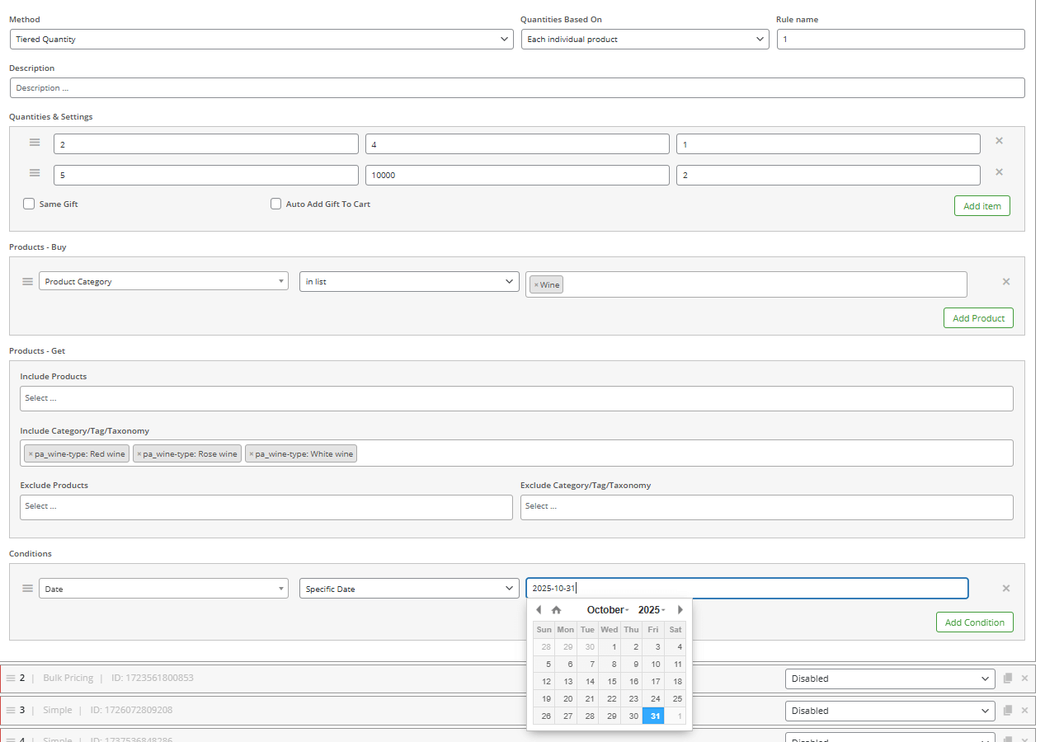Remove the Wine category tag
The height and width of the screenshot is (742, 1045).
536,285
